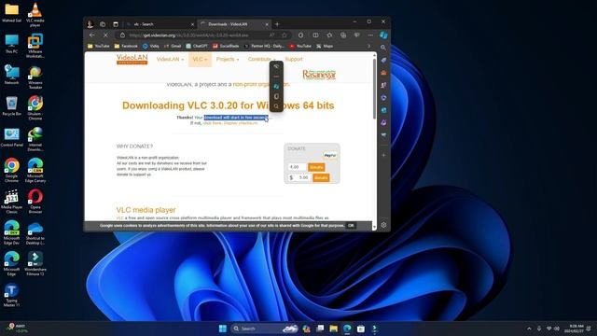This screenshot has width=597, height=336.
Task: Open Copilot icon in Edge toolbar
Action: click(383, 35)
